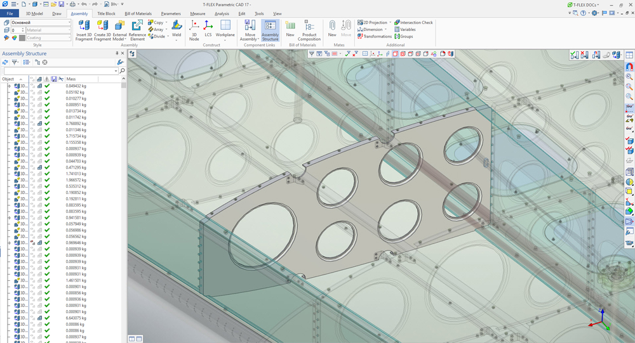The image size is (635, 343).
Task: Click the confirm-all checkmark icon at viewport top right
Action: pos(574,55)
